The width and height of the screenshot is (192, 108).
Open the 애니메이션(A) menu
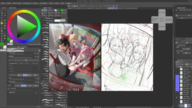point(27,3)
